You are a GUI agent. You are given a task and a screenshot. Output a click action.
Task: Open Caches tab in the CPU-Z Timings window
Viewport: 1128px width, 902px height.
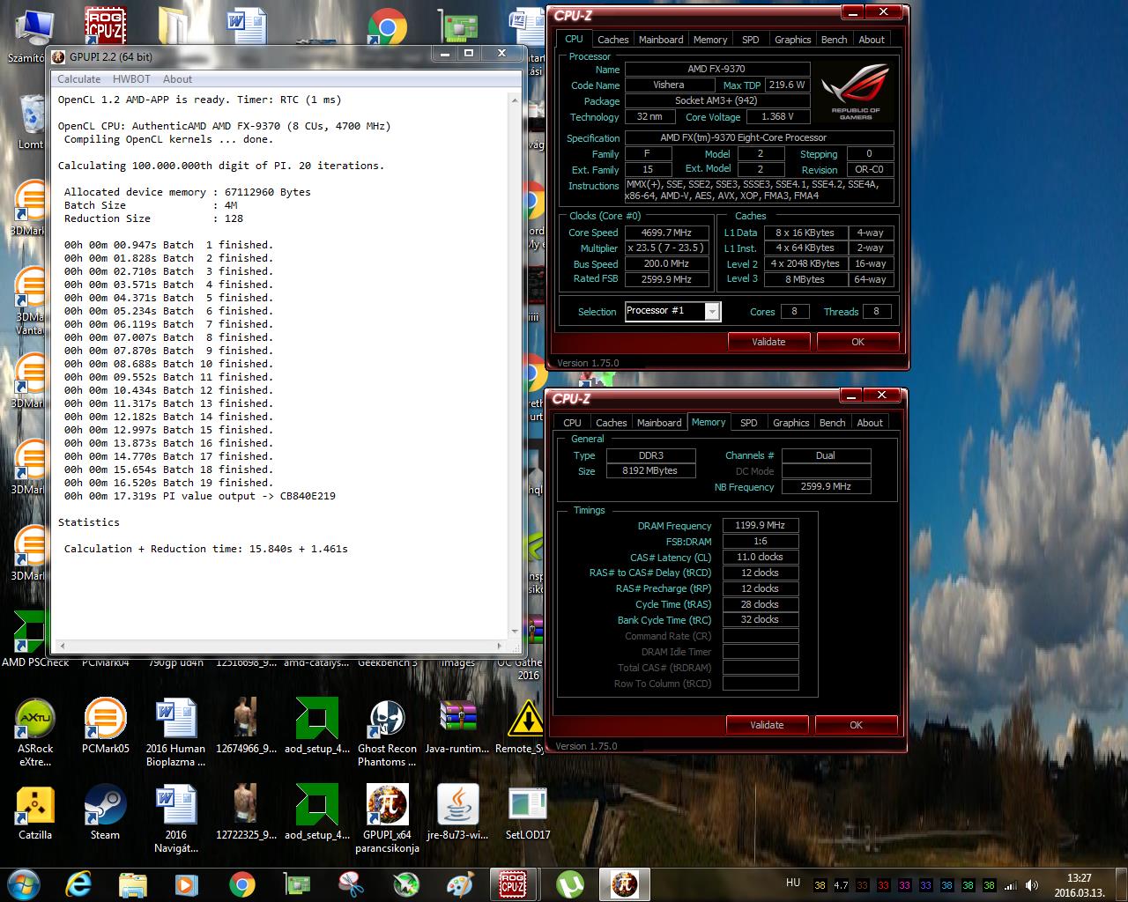pos(611,423)
